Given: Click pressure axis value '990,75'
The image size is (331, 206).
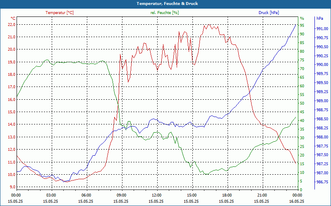Looking at the screenshot, I should (x=322, y=37).
